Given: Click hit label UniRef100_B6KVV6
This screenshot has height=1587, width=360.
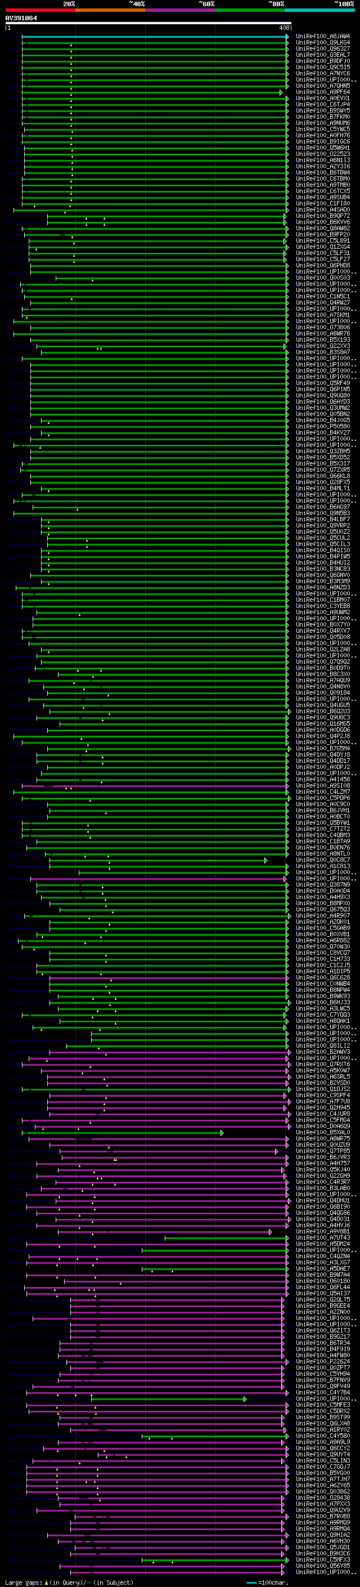Looking at the screenshot, I should coord(322,222).
